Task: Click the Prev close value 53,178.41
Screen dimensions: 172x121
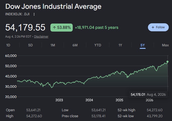Action: click(98, 116)
